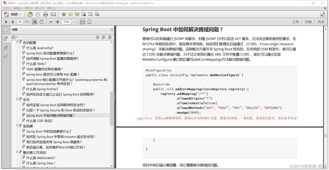Viewport: 329px width, 170px height.
Task: Open bookmark Spring Boot 中的监视器是什么?
Action: [x=49, y=131]
